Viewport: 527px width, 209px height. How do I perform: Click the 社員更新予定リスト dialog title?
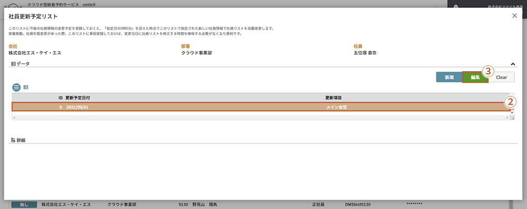pyautogui.click(x=33, y=16)
